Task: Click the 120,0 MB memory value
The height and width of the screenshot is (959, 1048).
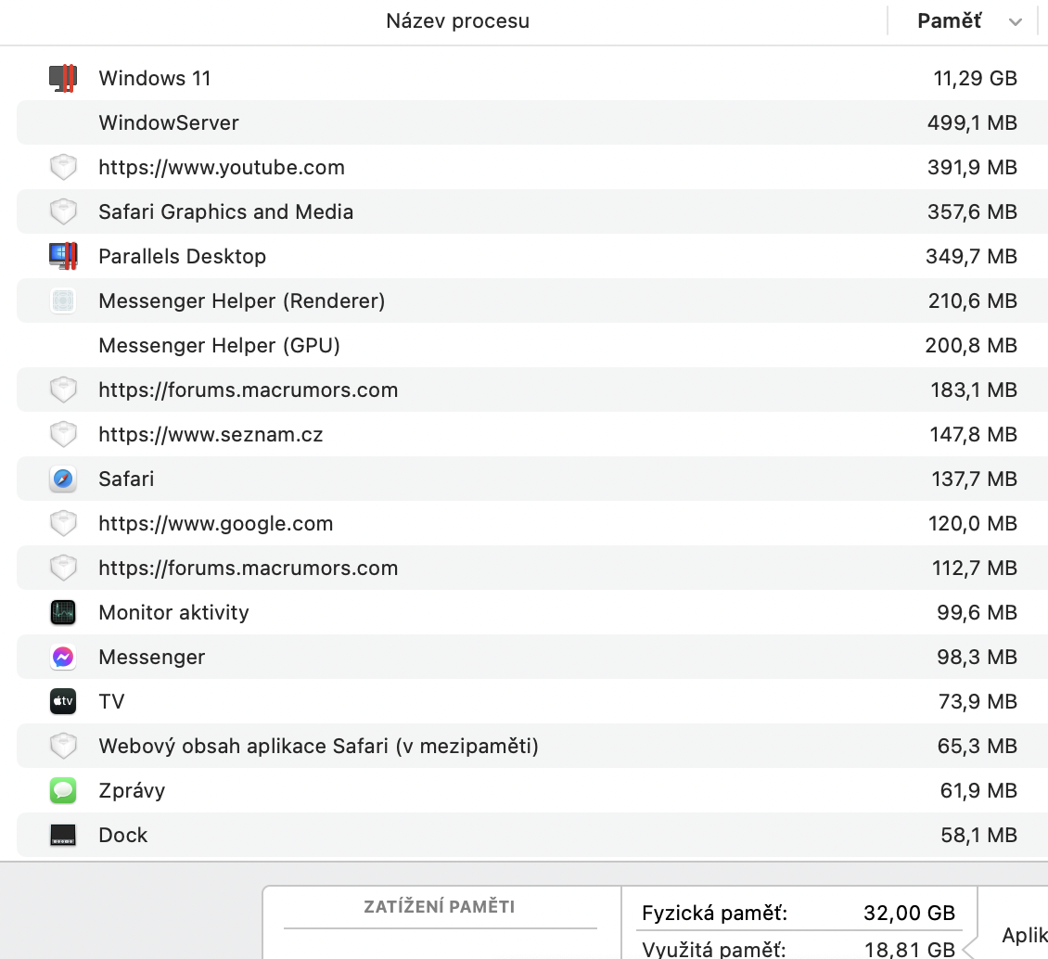Action: 973,523
